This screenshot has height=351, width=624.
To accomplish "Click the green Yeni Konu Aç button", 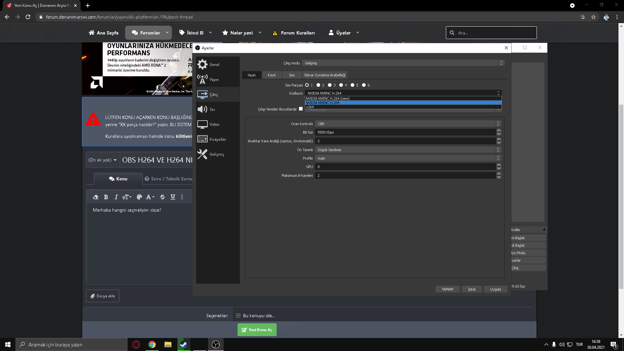I will (x=257, y=330).
